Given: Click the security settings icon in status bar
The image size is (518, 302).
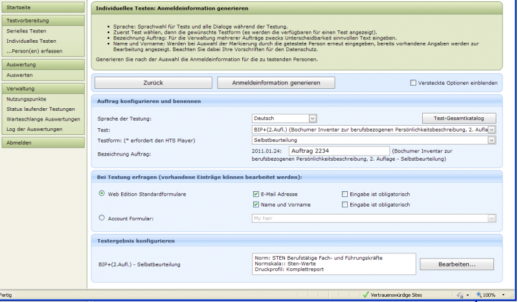Looking at the screenshot, I should coord(460,295).
